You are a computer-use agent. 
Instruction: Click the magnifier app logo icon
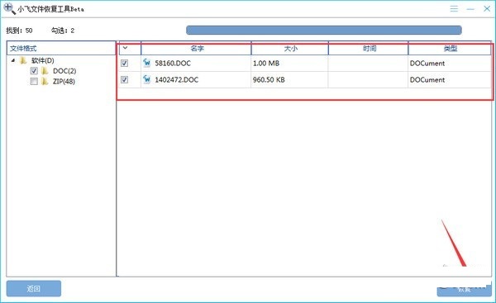[9, 8]
